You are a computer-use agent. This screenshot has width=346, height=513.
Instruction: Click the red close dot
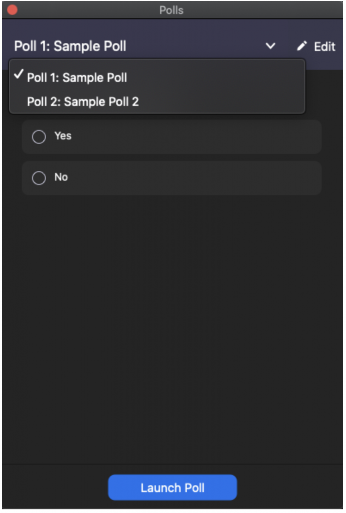click(13, 8)
